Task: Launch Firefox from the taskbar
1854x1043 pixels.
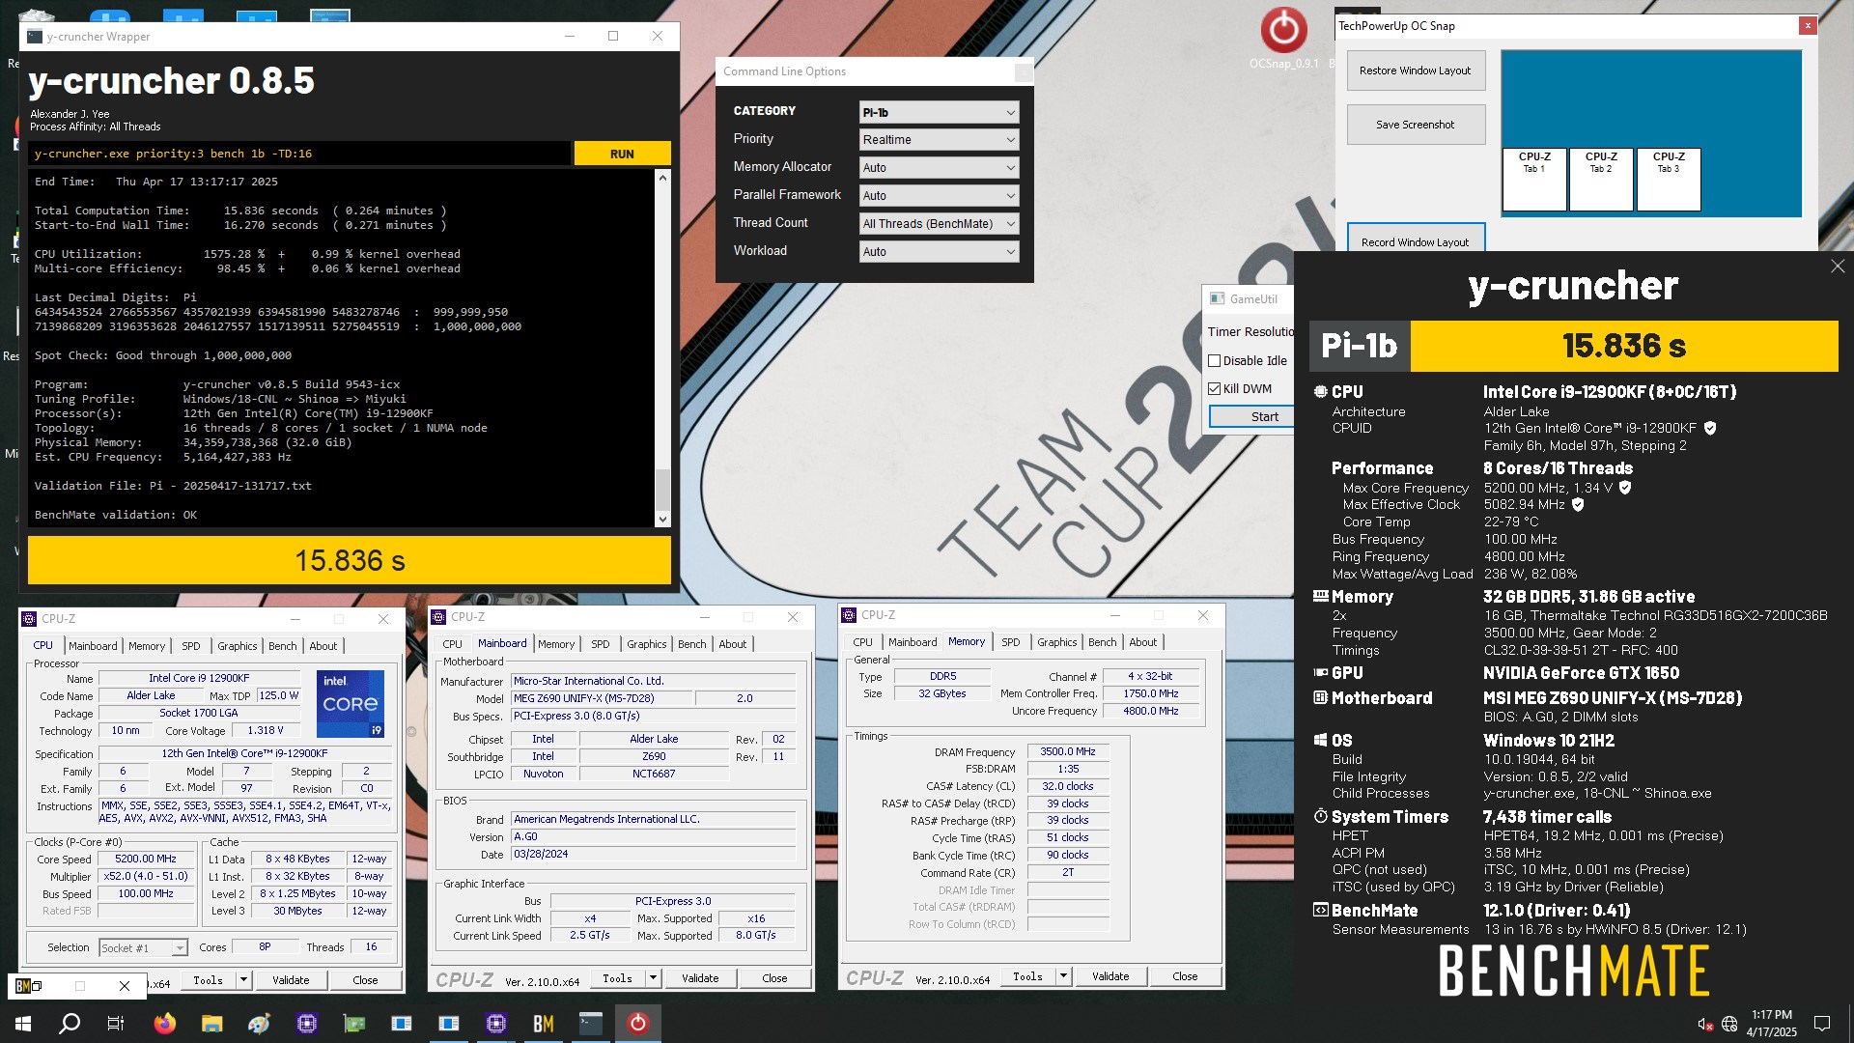Action: point(165,1024)
